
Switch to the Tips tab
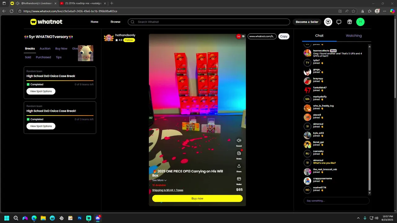click(x=59, y=57)
